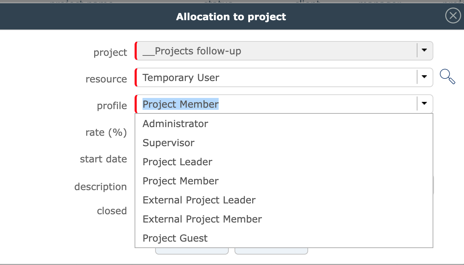Expand the project dropdown arrow
The height and width of the screenshot is (265, 464).
coord(424,50)
